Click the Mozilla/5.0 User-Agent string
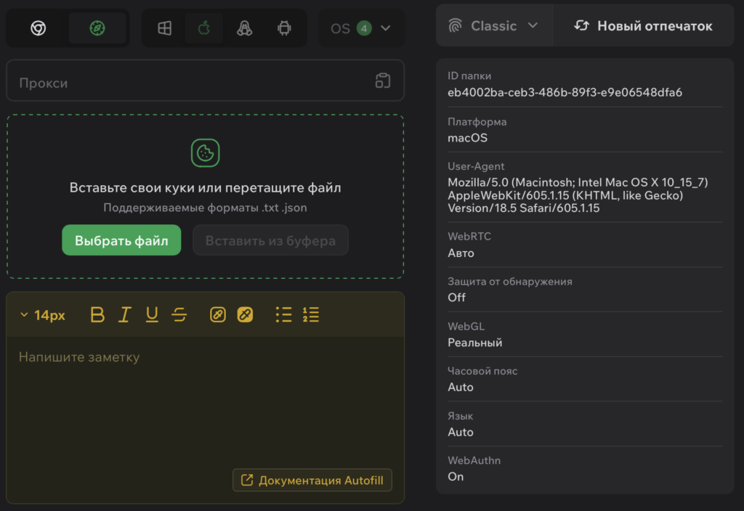This screenshot has width=744, height=511. click(x=578, y=195)
